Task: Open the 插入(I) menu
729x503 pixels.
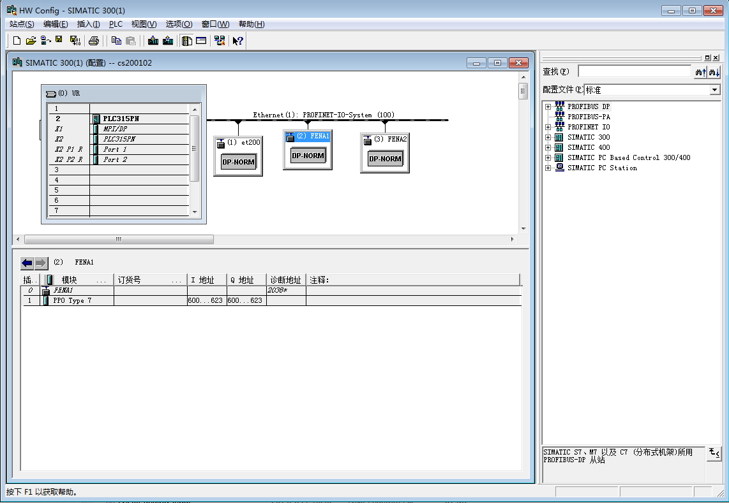Action: pos(88,24)
